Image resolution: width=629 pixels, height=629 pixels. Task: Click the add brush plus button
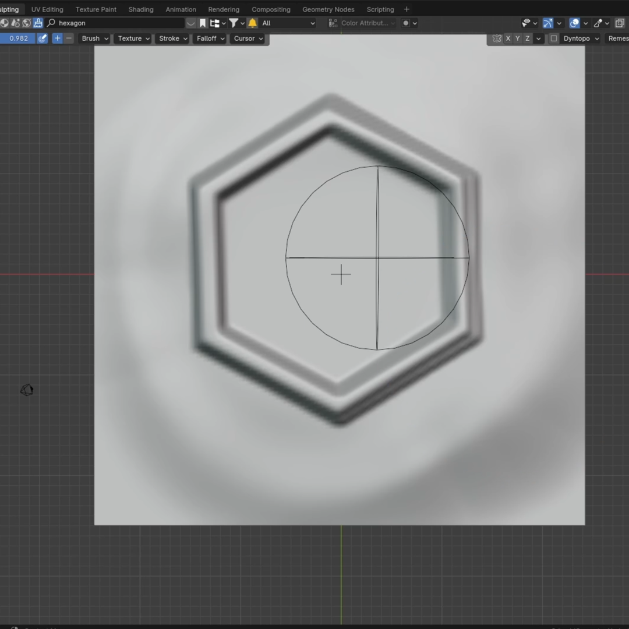coord(57,38)
